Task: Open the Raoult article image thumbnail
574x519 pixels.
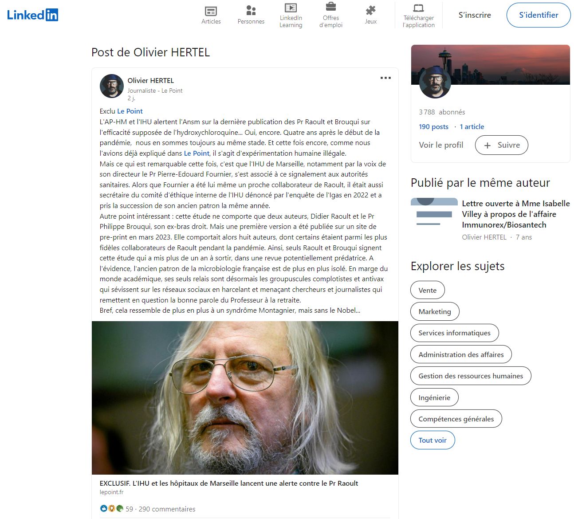Action: tap(245, 398)
